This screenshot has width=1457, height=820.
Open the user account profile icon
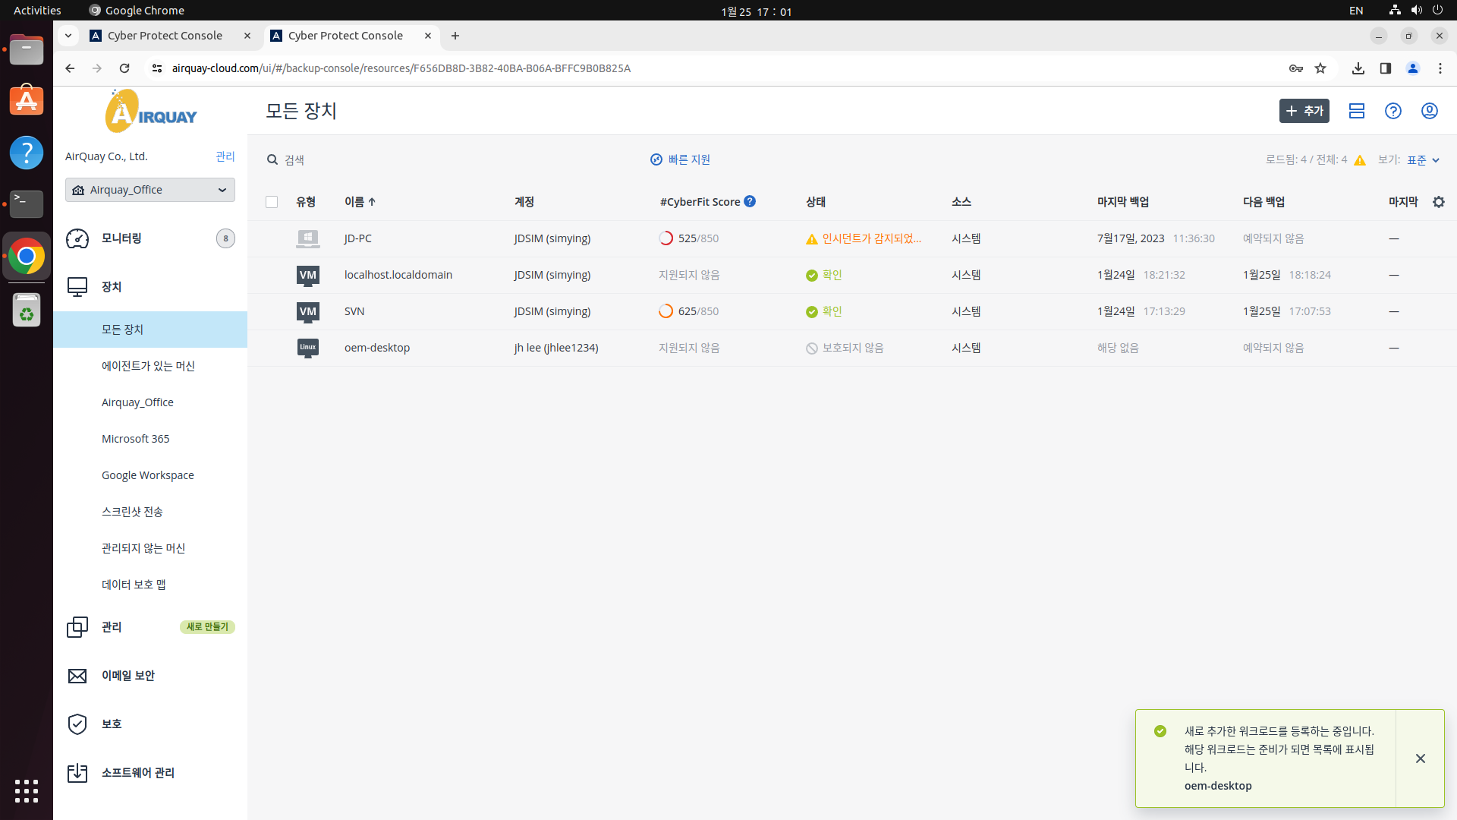1429,111
